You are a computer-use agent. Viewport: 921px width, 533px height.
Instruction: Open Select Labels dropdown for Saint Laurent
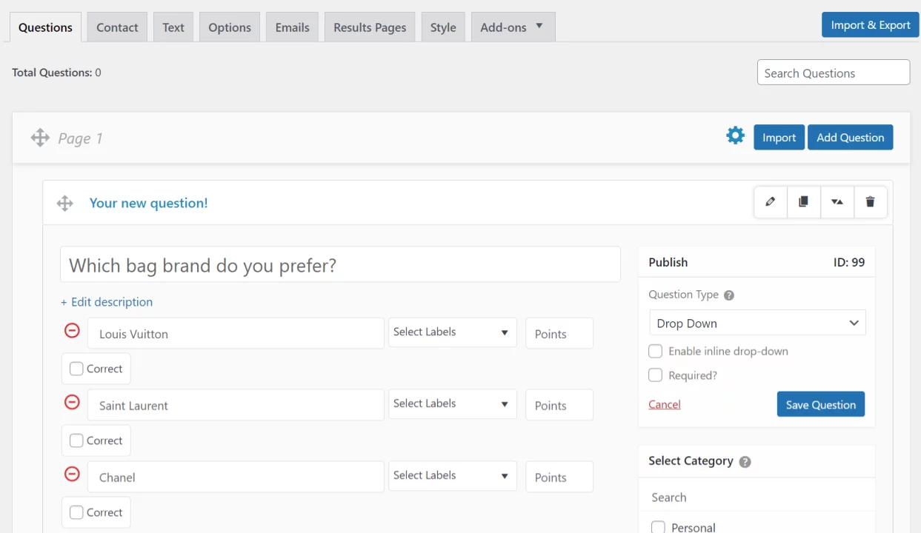pyautogui.click(x=452, y=403)
